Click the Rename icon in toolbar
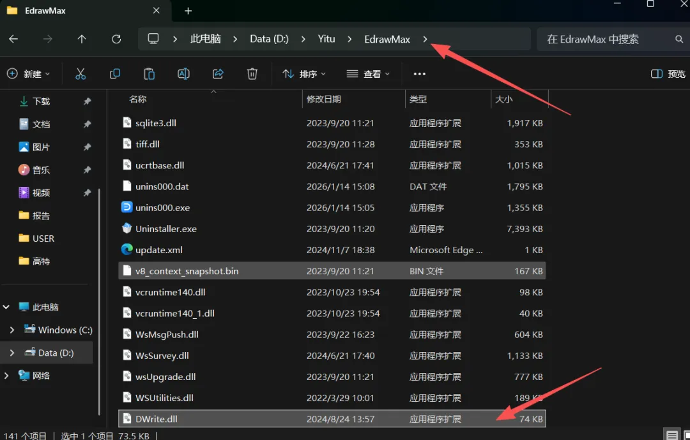 pos(183,74)
